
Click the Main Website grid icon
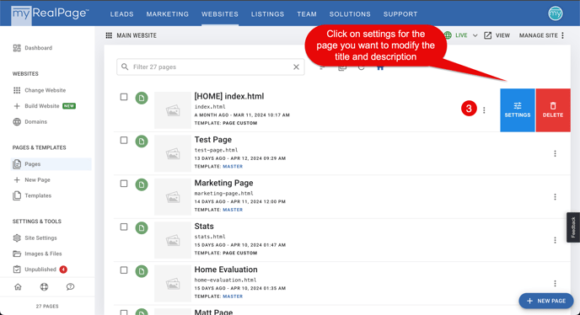(x=109, y=35)
